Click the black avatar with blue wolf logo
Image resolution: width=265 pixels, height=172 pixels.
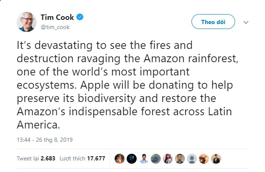[132, 158]
